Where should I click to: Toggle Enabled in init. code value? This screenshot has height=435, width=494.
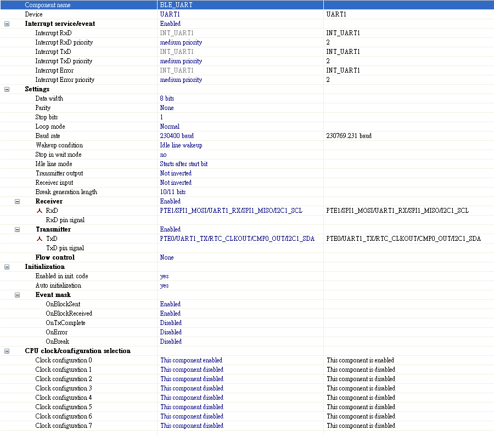(x=164, y=276)
